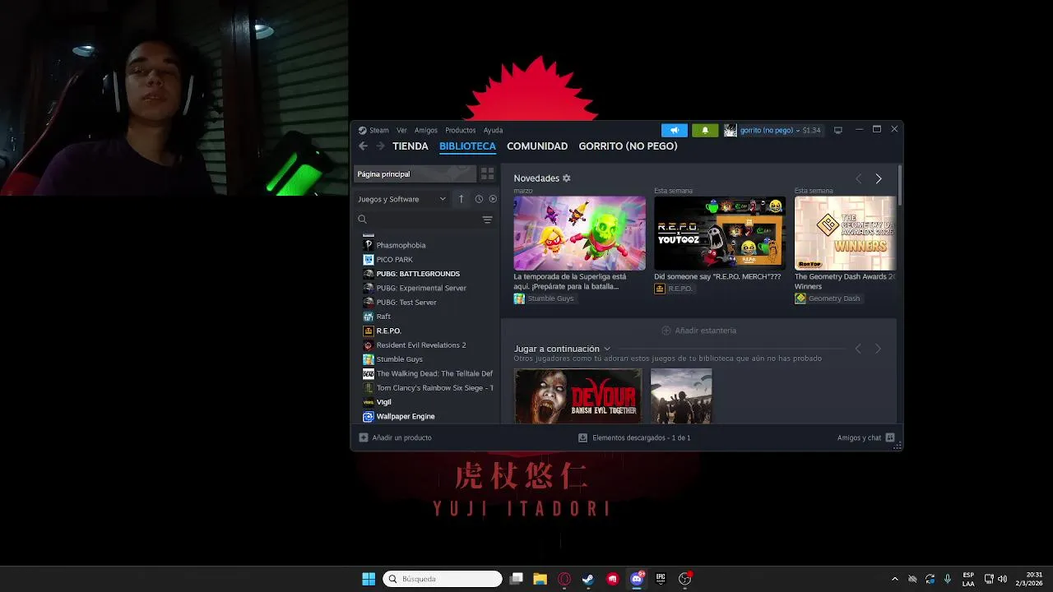This screenshot has height=592, width=1053.
Task: Click the Phasmophobia game icon
Action: coord(369,245)
